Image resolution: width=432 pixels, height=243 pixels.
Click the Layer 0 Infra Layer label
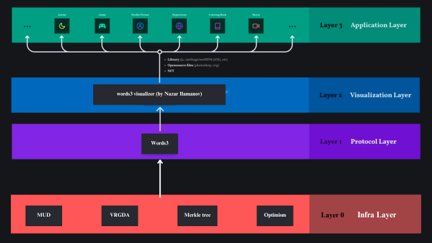358,215
